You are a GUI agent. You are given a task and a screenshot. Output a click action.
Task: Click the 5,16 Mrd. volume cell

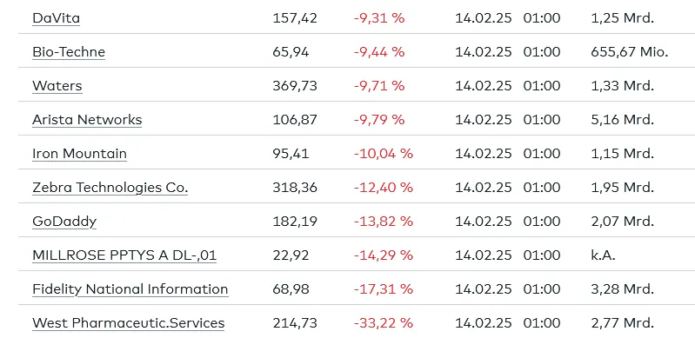click(x=622, y=120)
